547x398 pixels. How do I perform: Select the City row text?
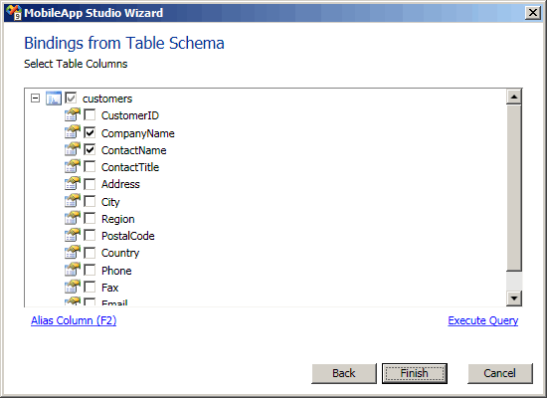pyautogui.click(x=110, y=202)
